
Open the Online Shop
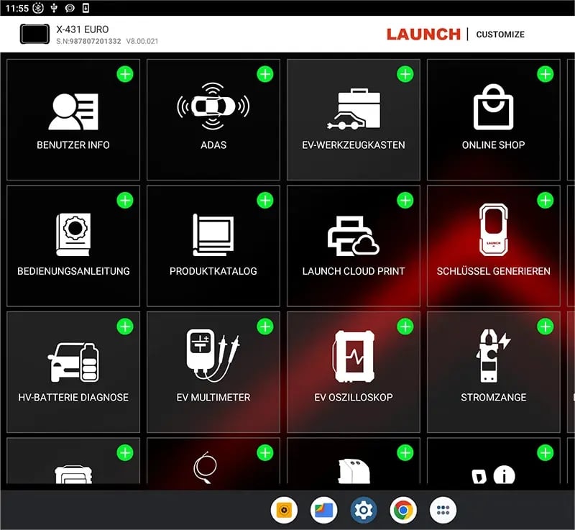point(493,119)
